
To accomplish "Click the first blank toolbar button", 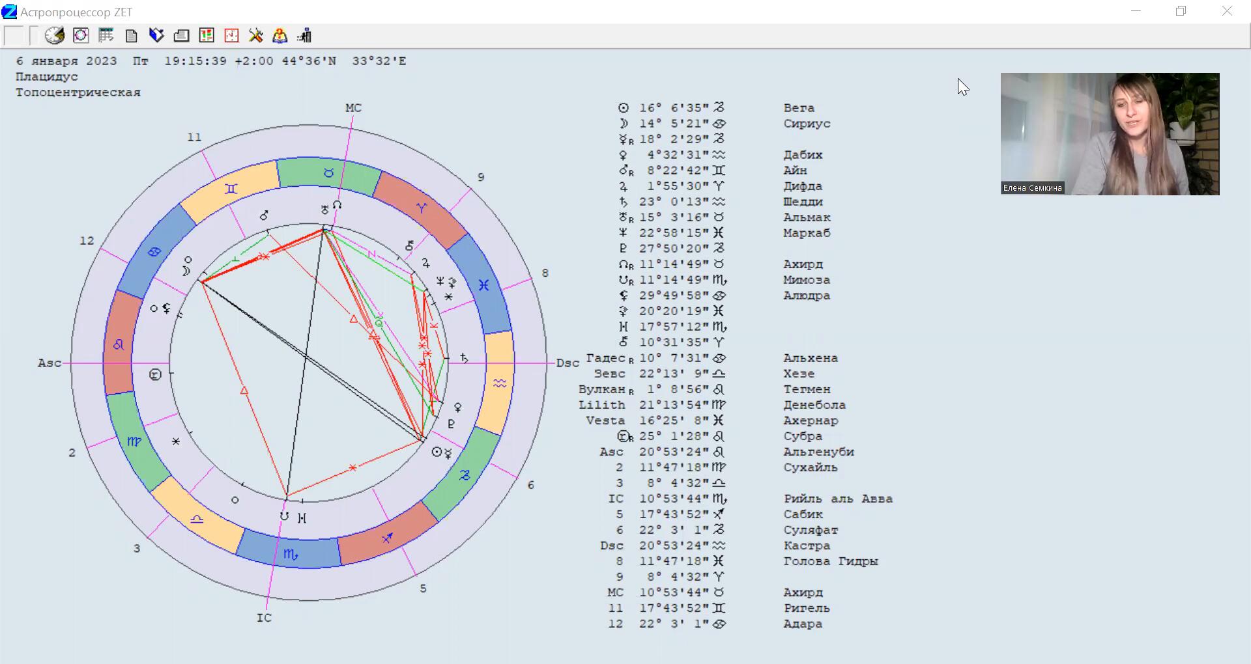I will tap(14, 35).
